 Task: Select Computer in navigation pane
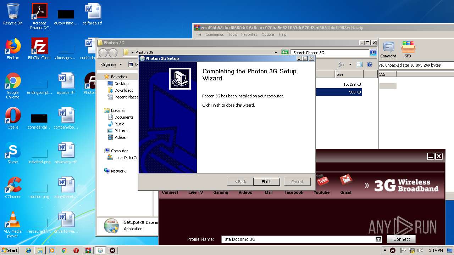[x=119, y=151]
